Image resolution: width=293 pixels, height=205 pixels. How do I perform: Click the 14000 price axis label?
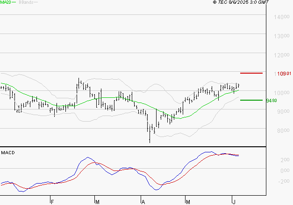tap(282, 17)
